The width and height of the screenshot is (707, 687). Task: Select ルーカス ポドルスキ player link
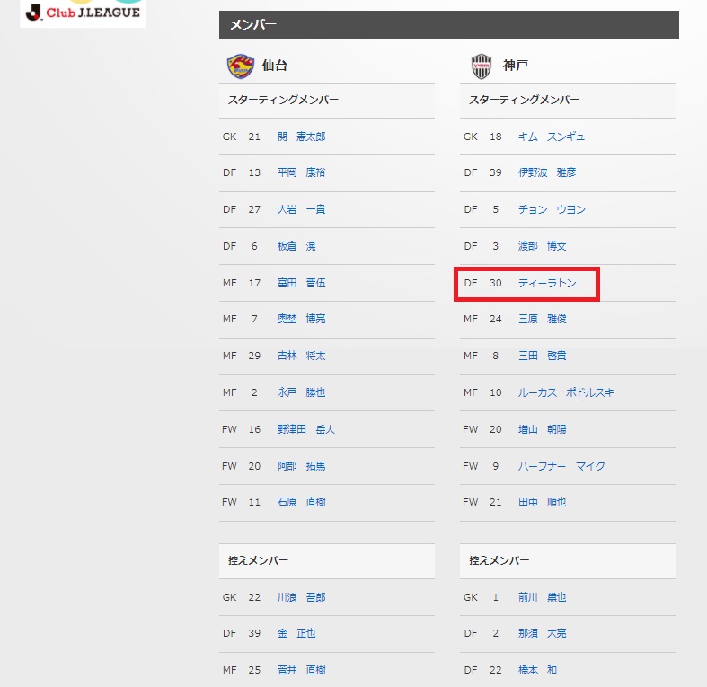point(566,392)
